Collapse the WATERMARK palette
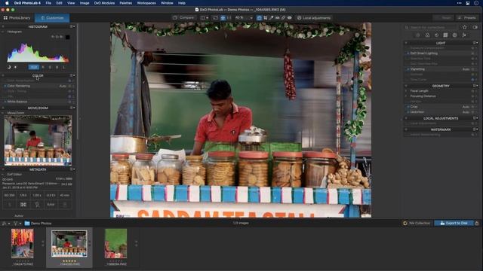 (406, 129)
